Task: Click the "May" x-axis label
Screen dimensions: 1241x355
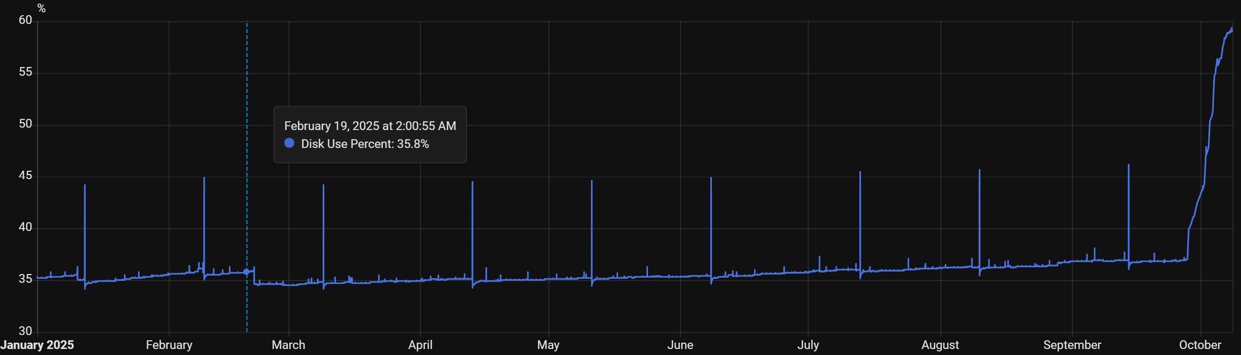Action: tap(548, 345)
